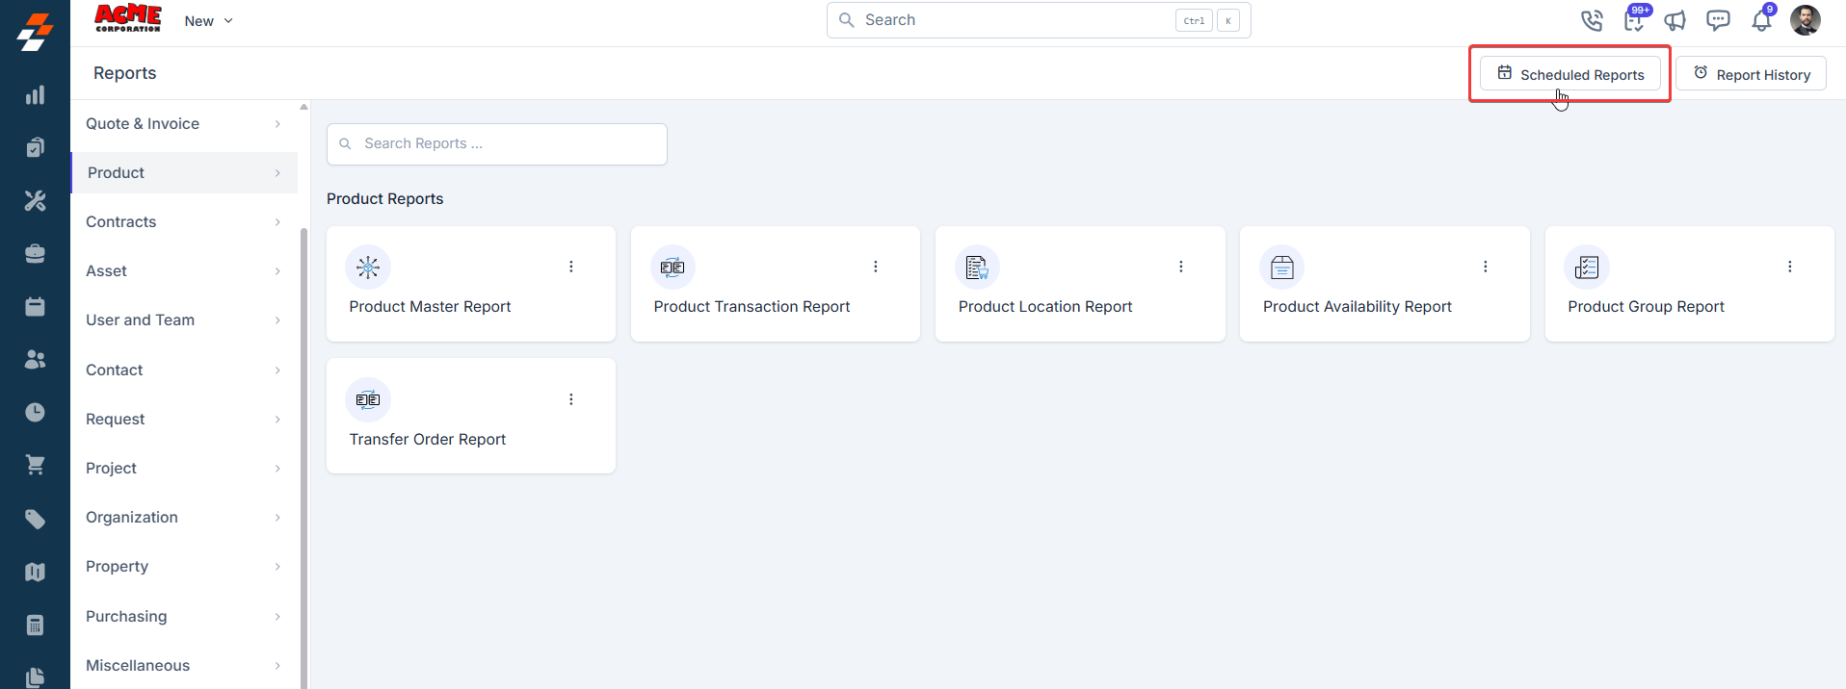The height and width of the screenshot is (689, 1846).
Task: Open the clock timesheet sidebar icon
Action: (35, 412)
